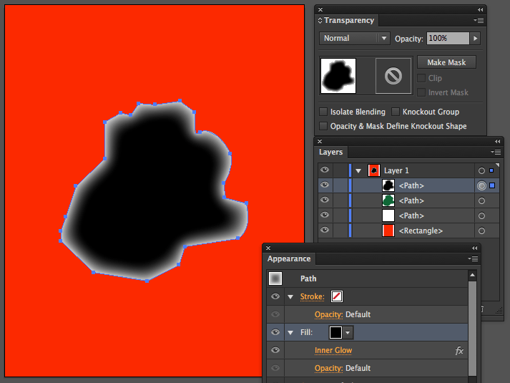This screenshot has height=383, width=510.
Task: Collapse the Transparency panel with double arrows
Action: tap(481, 10)
